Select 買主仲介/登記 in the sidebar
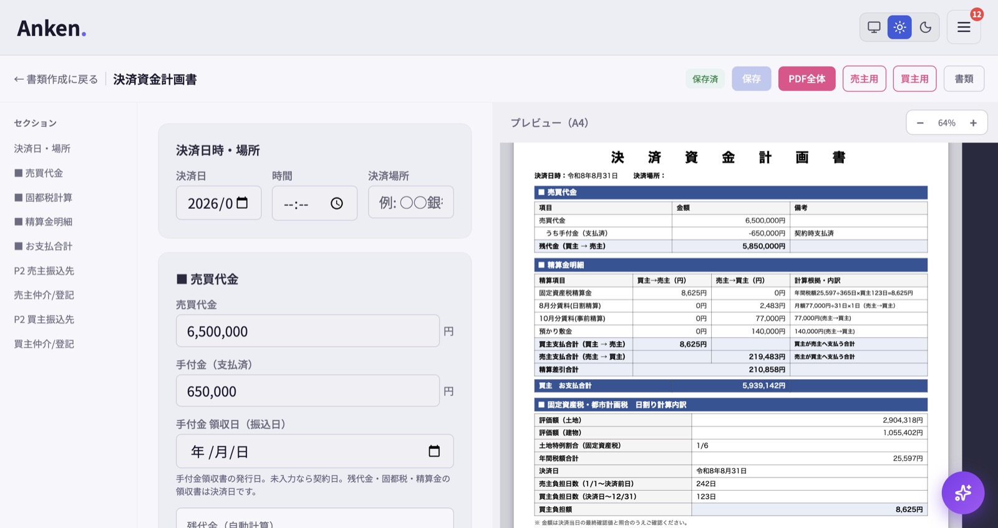Image resolution: width=998 pixels, height=528 pixels. [44, 343]
